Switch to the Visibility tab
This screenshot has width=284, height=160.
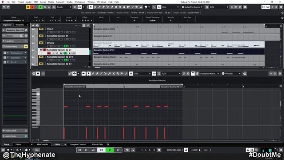pos(20,25)
